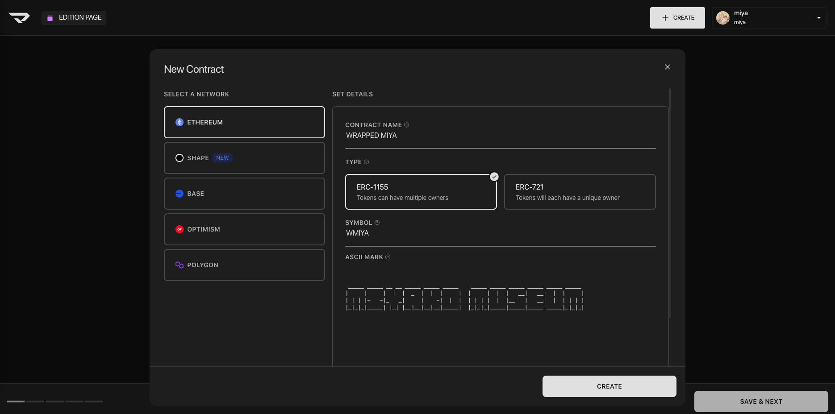Click the Manifold logo in top-left
The image size is (835, 414).
pos(19,17)
